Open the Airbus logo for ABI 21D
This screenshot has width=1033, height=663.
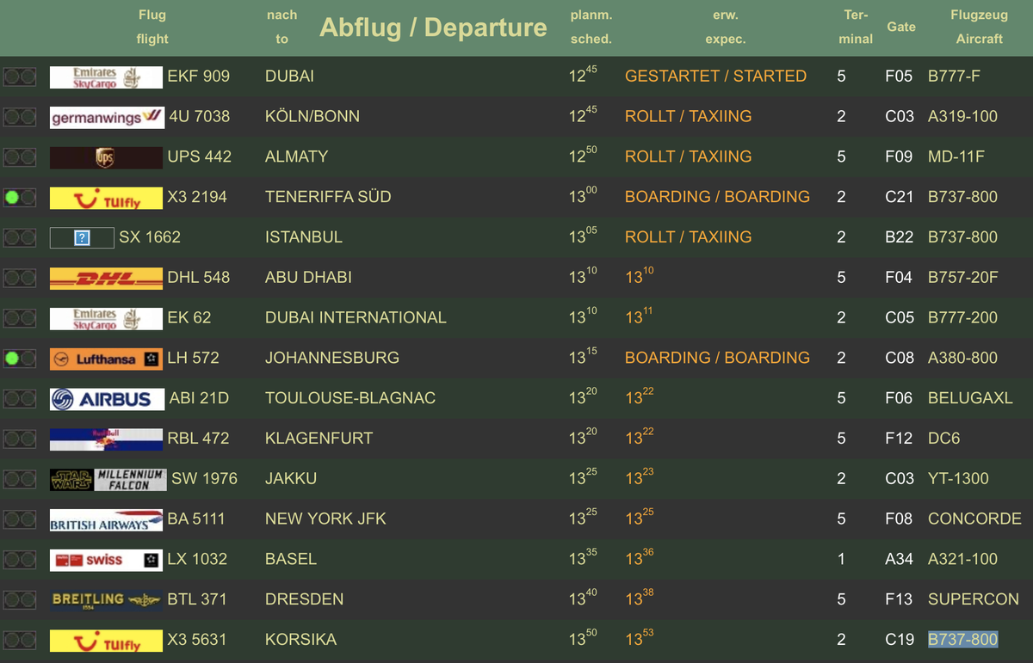106,399
